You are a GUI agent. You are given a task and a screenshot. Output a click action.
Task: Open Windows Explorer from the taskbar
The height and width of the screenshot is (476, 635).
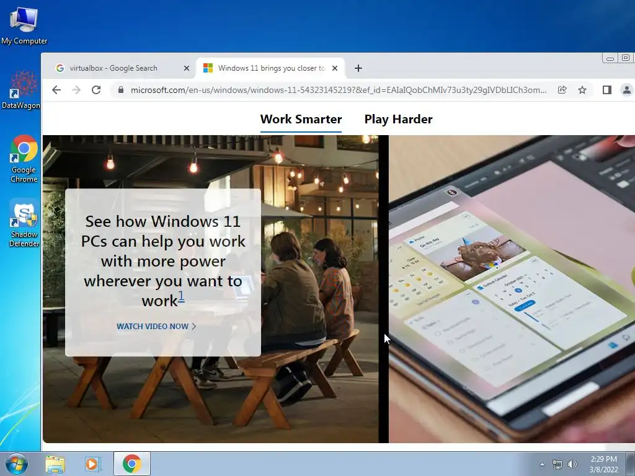click(55, 464)
